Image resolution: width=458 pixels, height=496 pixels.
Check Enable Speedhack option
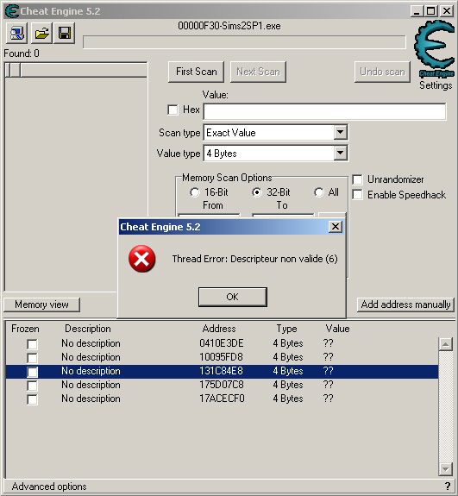(x=357, y=195)
